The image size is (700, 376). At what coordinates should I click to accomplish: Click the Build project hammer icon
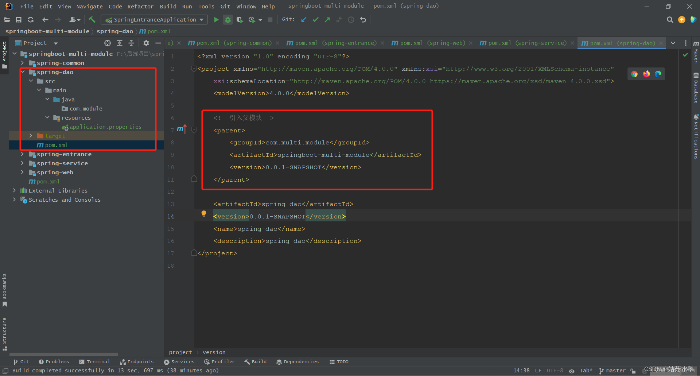pyautogui.click(x=92, y=20)
